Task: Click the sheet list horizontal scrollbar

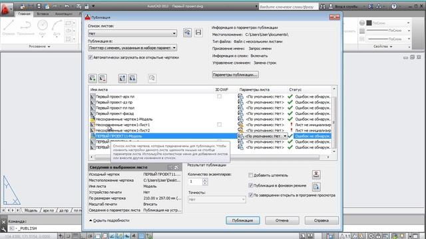Action: 207,157
